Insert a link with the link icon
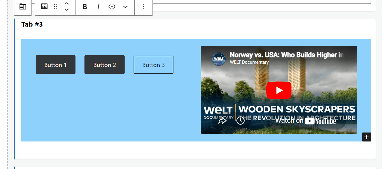 112,7
